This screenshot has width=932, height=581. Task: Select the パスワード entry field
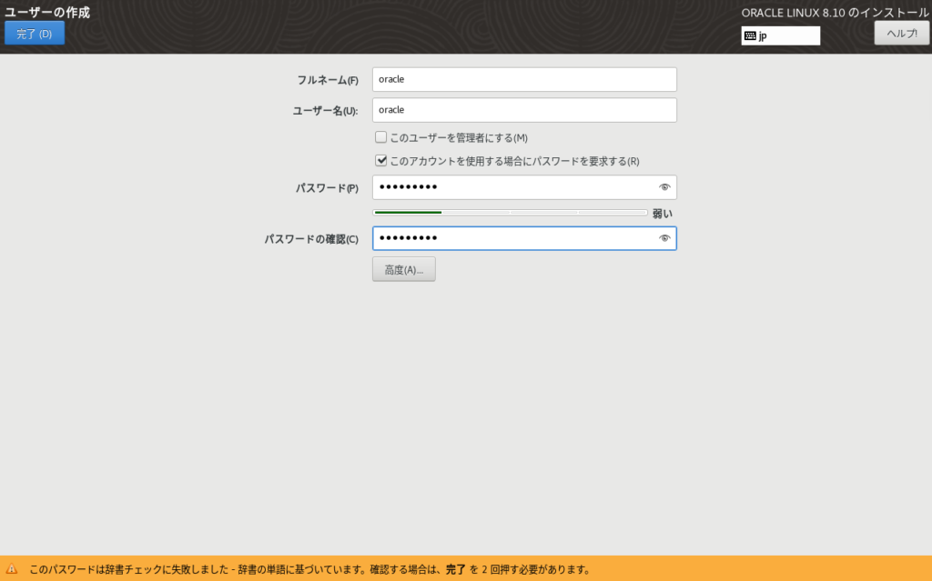[514, 187]
